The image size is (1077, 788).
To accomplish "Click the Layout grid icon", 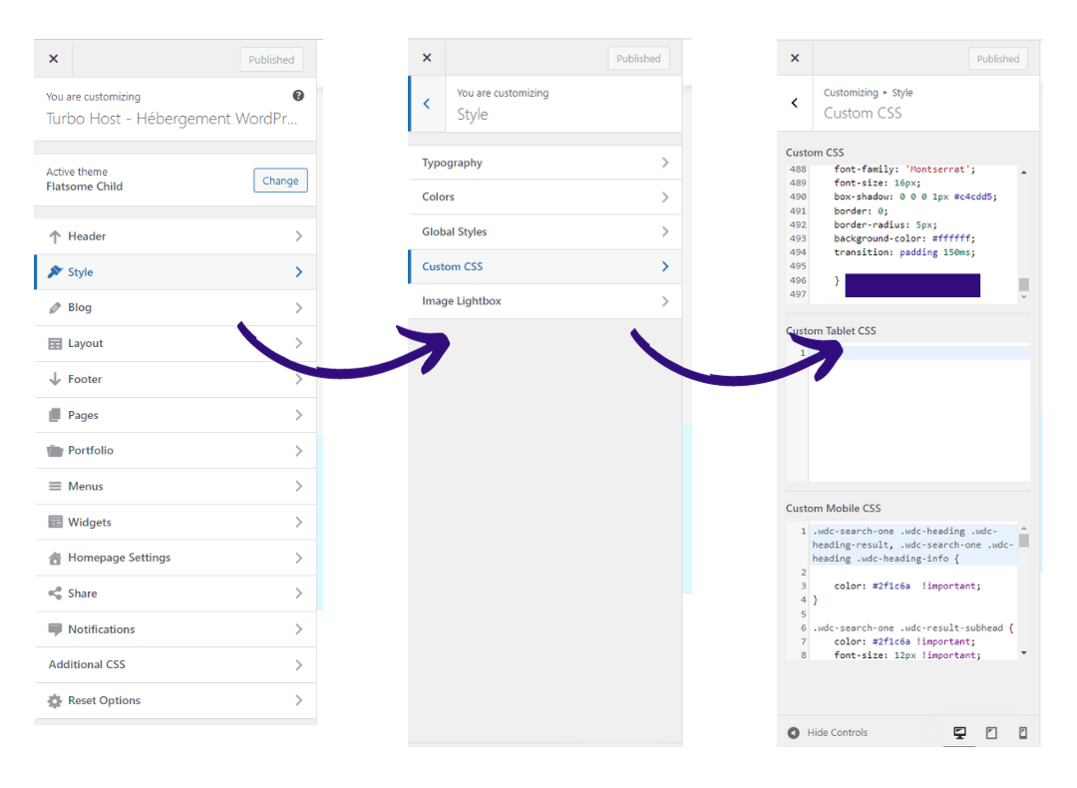I will pyautogui.click(x=55, y=343).
